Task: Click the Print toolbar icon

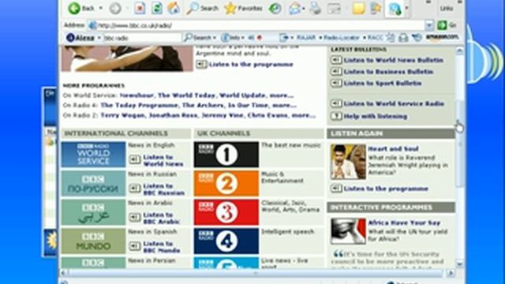Action: point(315,9)
